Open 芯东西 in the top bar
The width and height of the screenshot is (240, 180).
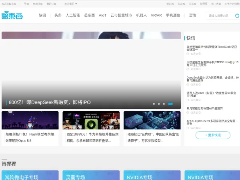pos(192,4)
